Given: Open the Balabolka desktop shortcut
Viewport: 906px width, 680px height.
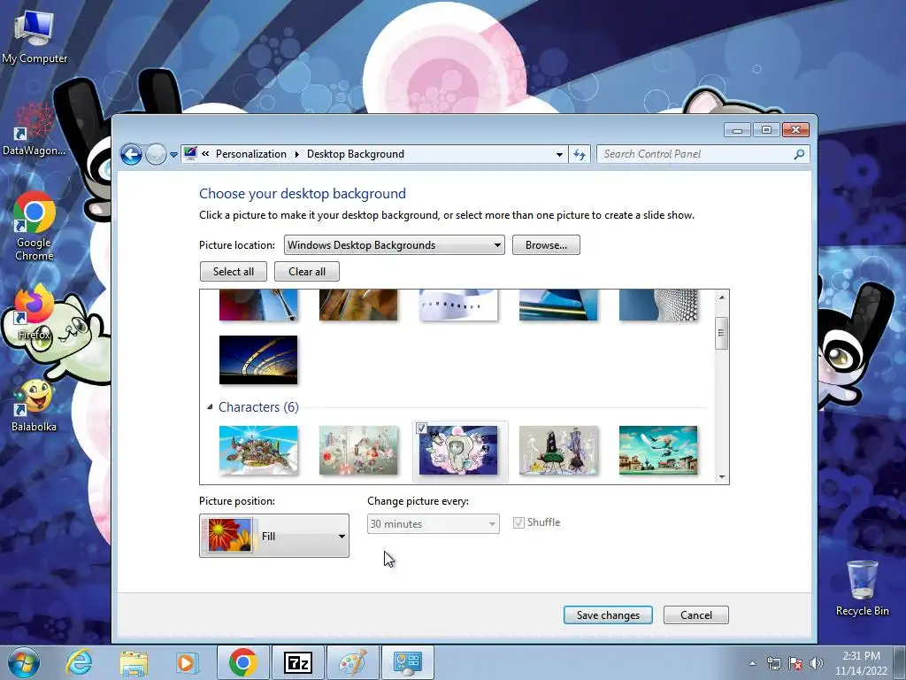Looking at the screenshot, I should [x=35, y=405].
